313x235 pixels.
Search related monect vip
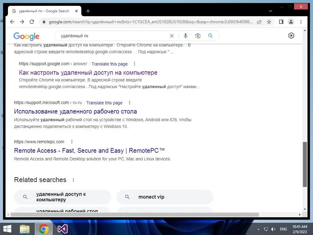[165, 197]
